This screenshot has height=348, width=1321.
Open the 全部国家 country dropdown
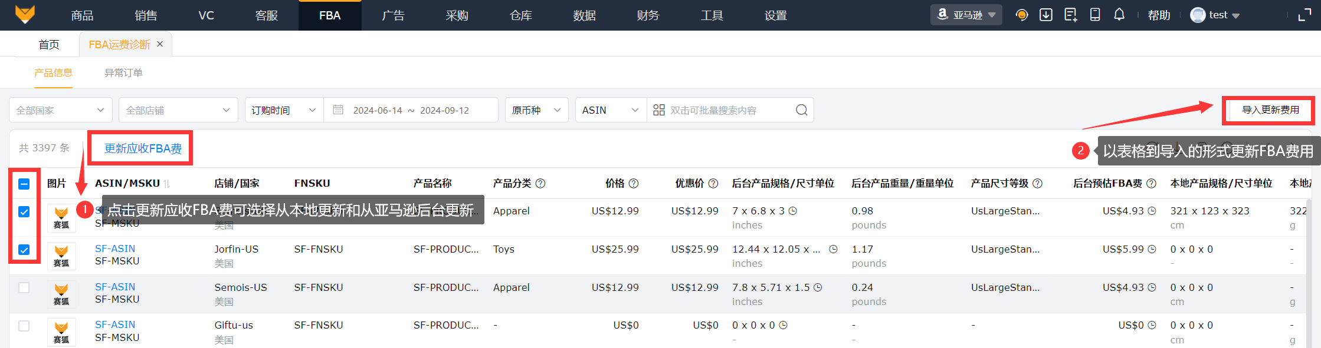pyautogui.click(x=60, y=110)
